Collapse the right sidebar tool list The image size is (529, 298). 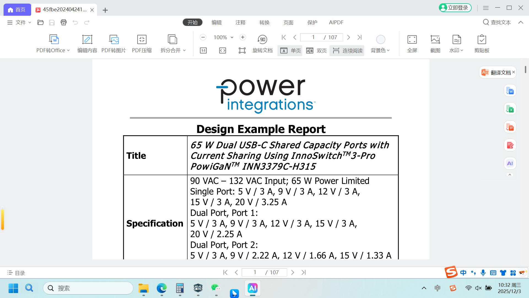(510, 175)
